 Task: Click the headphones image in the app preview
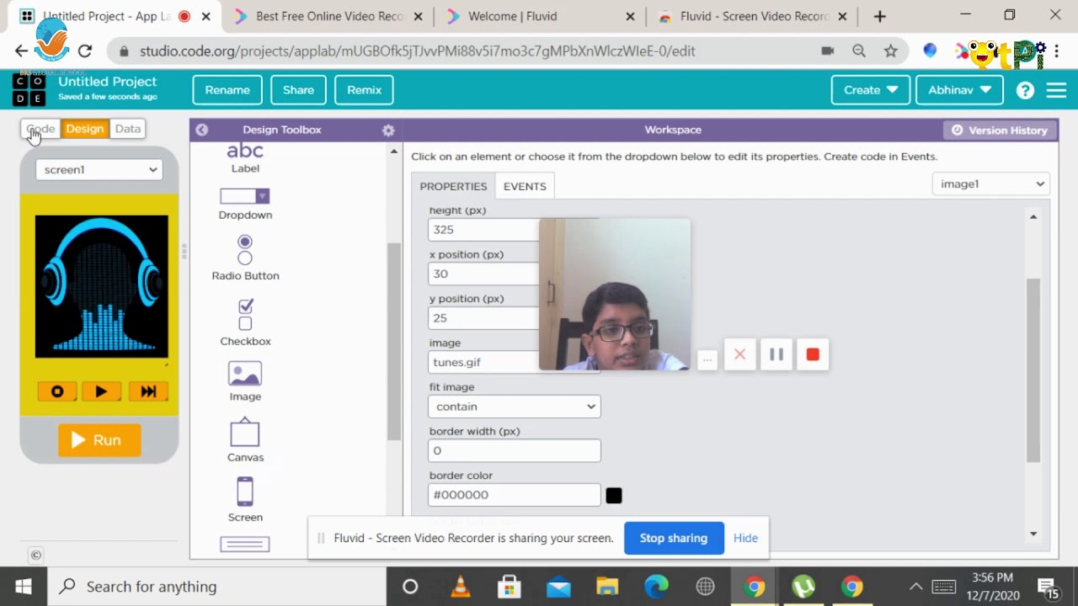click(101, 286)
